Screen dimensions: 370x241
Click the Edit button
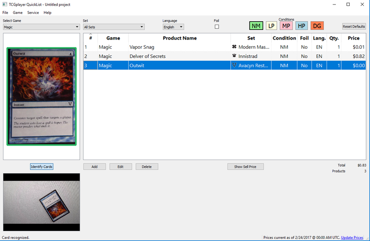click(x=120, y=167)
